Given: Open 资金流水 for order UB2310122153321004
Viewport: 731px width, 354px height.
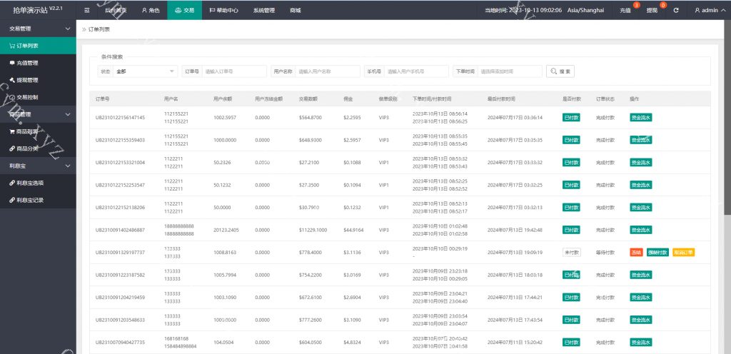Looking at the screenshot, I should pyautogui.click(x=641, y=162).
